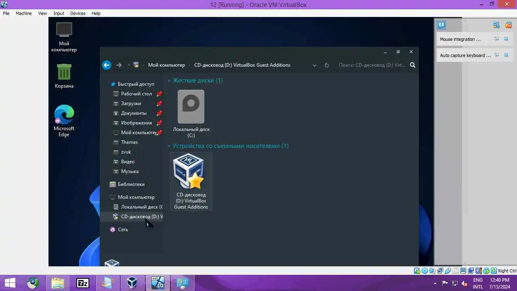Open the View menu

tap(42, 13)
